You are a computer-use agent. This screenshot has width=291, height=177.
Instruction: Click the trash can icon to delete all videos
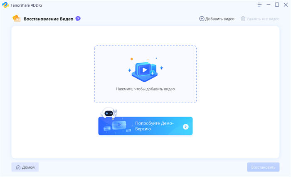[x=243, y=19]
